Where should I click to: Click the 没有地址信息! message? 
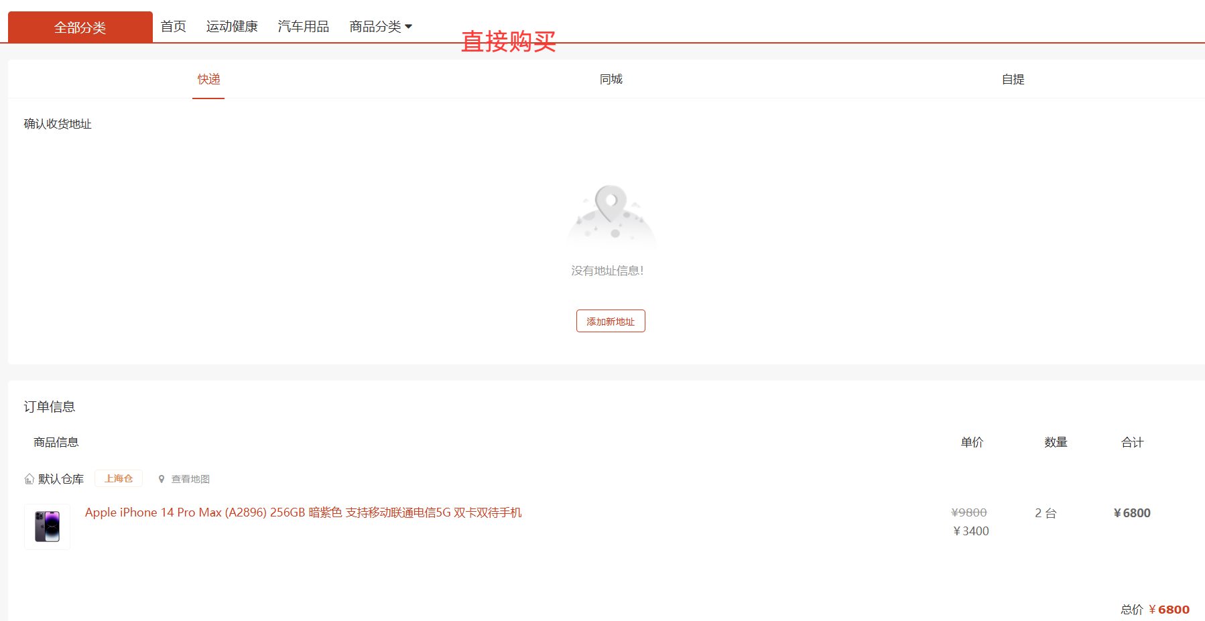[607, 271]
